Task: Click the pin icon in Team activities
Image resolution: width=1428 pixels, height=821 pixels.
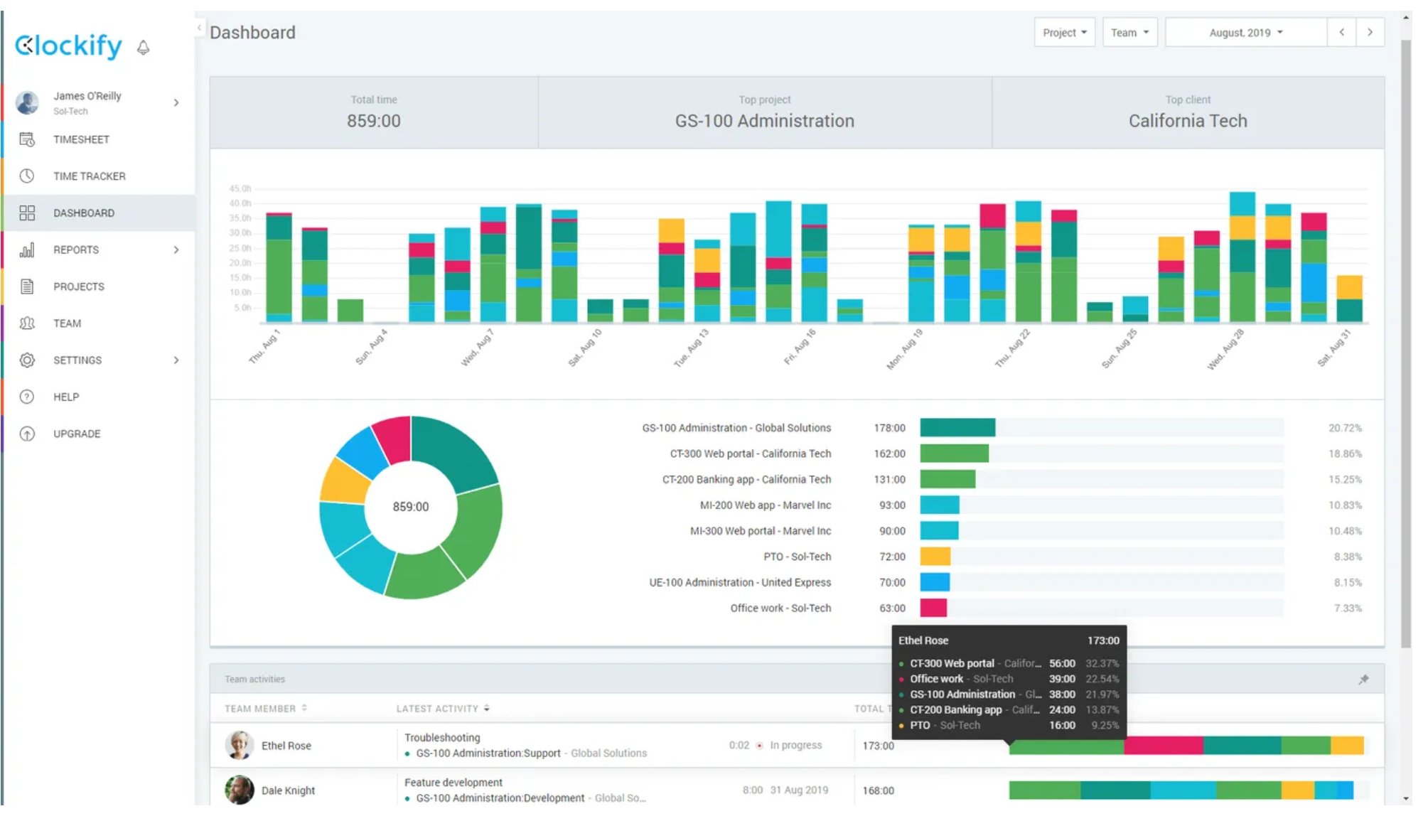Action: (1363, 680)
